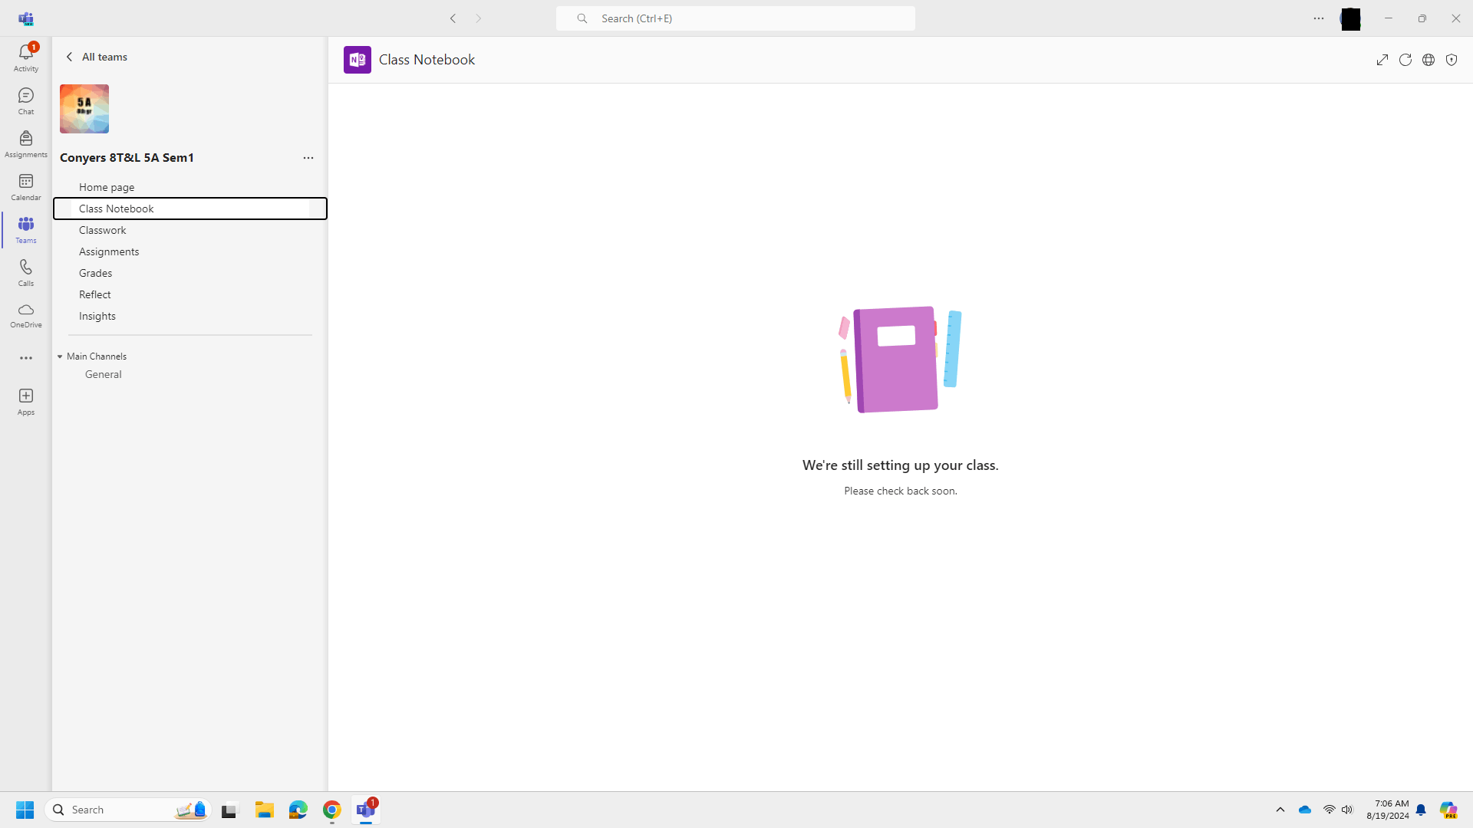Select the Classwork menu item
Screen dimensions: 1473x828
pos(102,230)
